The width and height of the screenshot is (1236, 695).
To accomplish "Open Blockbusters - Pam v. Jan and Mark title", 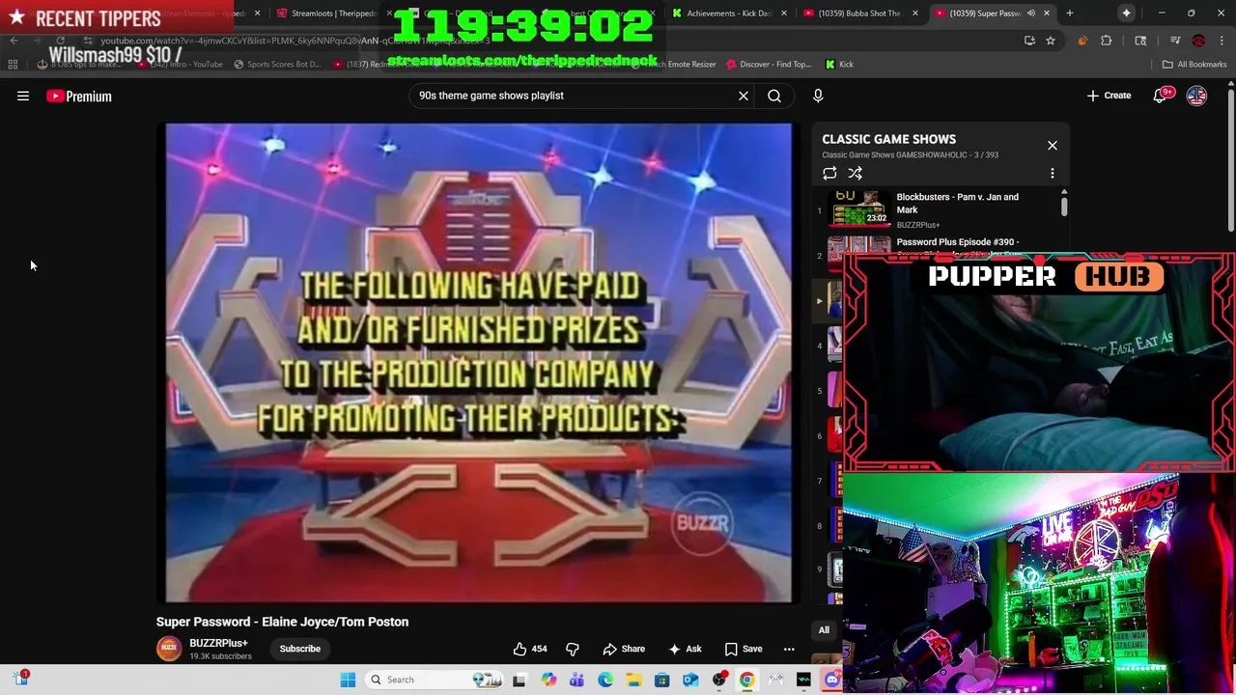I will point(958,203).
